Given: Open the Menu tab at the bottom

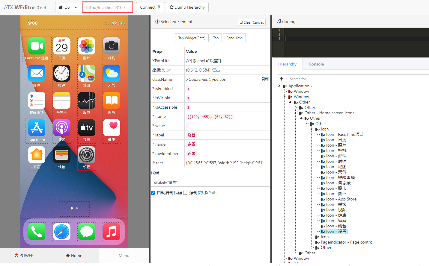Looking at the screenshot, I should tap(124, 256).
